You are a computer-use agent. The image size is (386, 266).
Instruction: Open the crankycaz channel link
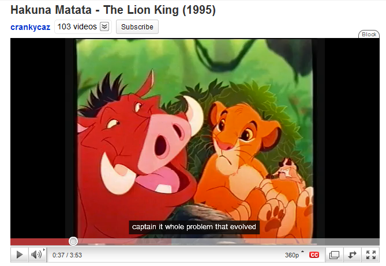[x=30, y=26]
